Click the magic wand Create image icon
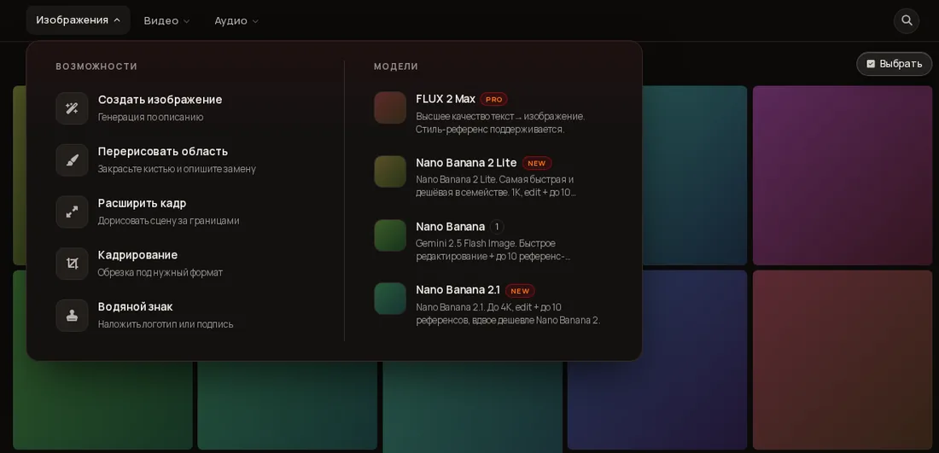Screen dimensions: 939x453 [72, 108]
